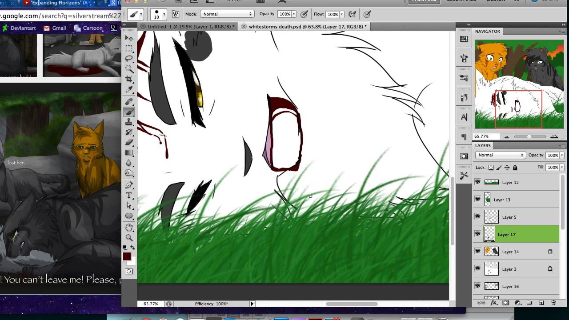The height and width of the screenshot is (320, 569).
Task: Open Tool Preset picker dropdown
Action: click(x=136, y=14)
